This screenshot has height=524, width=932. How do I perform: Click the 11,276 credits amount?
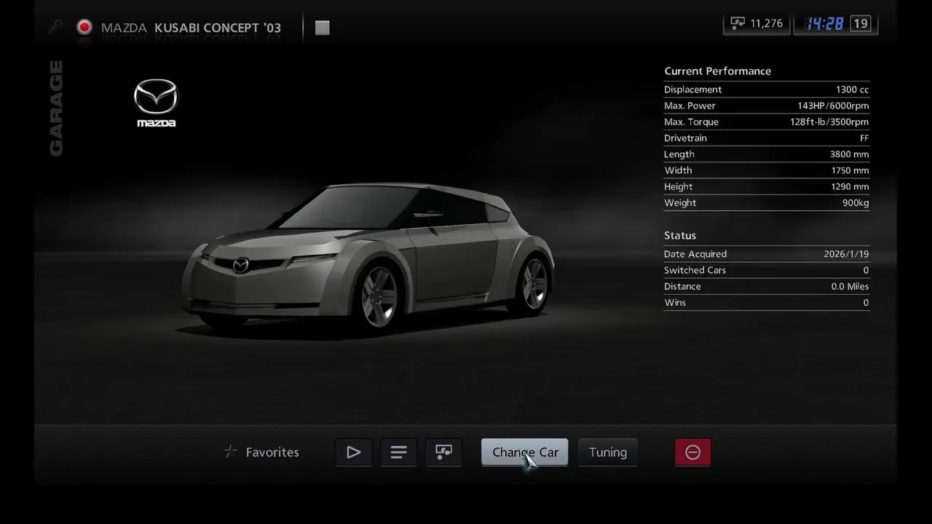766,23
